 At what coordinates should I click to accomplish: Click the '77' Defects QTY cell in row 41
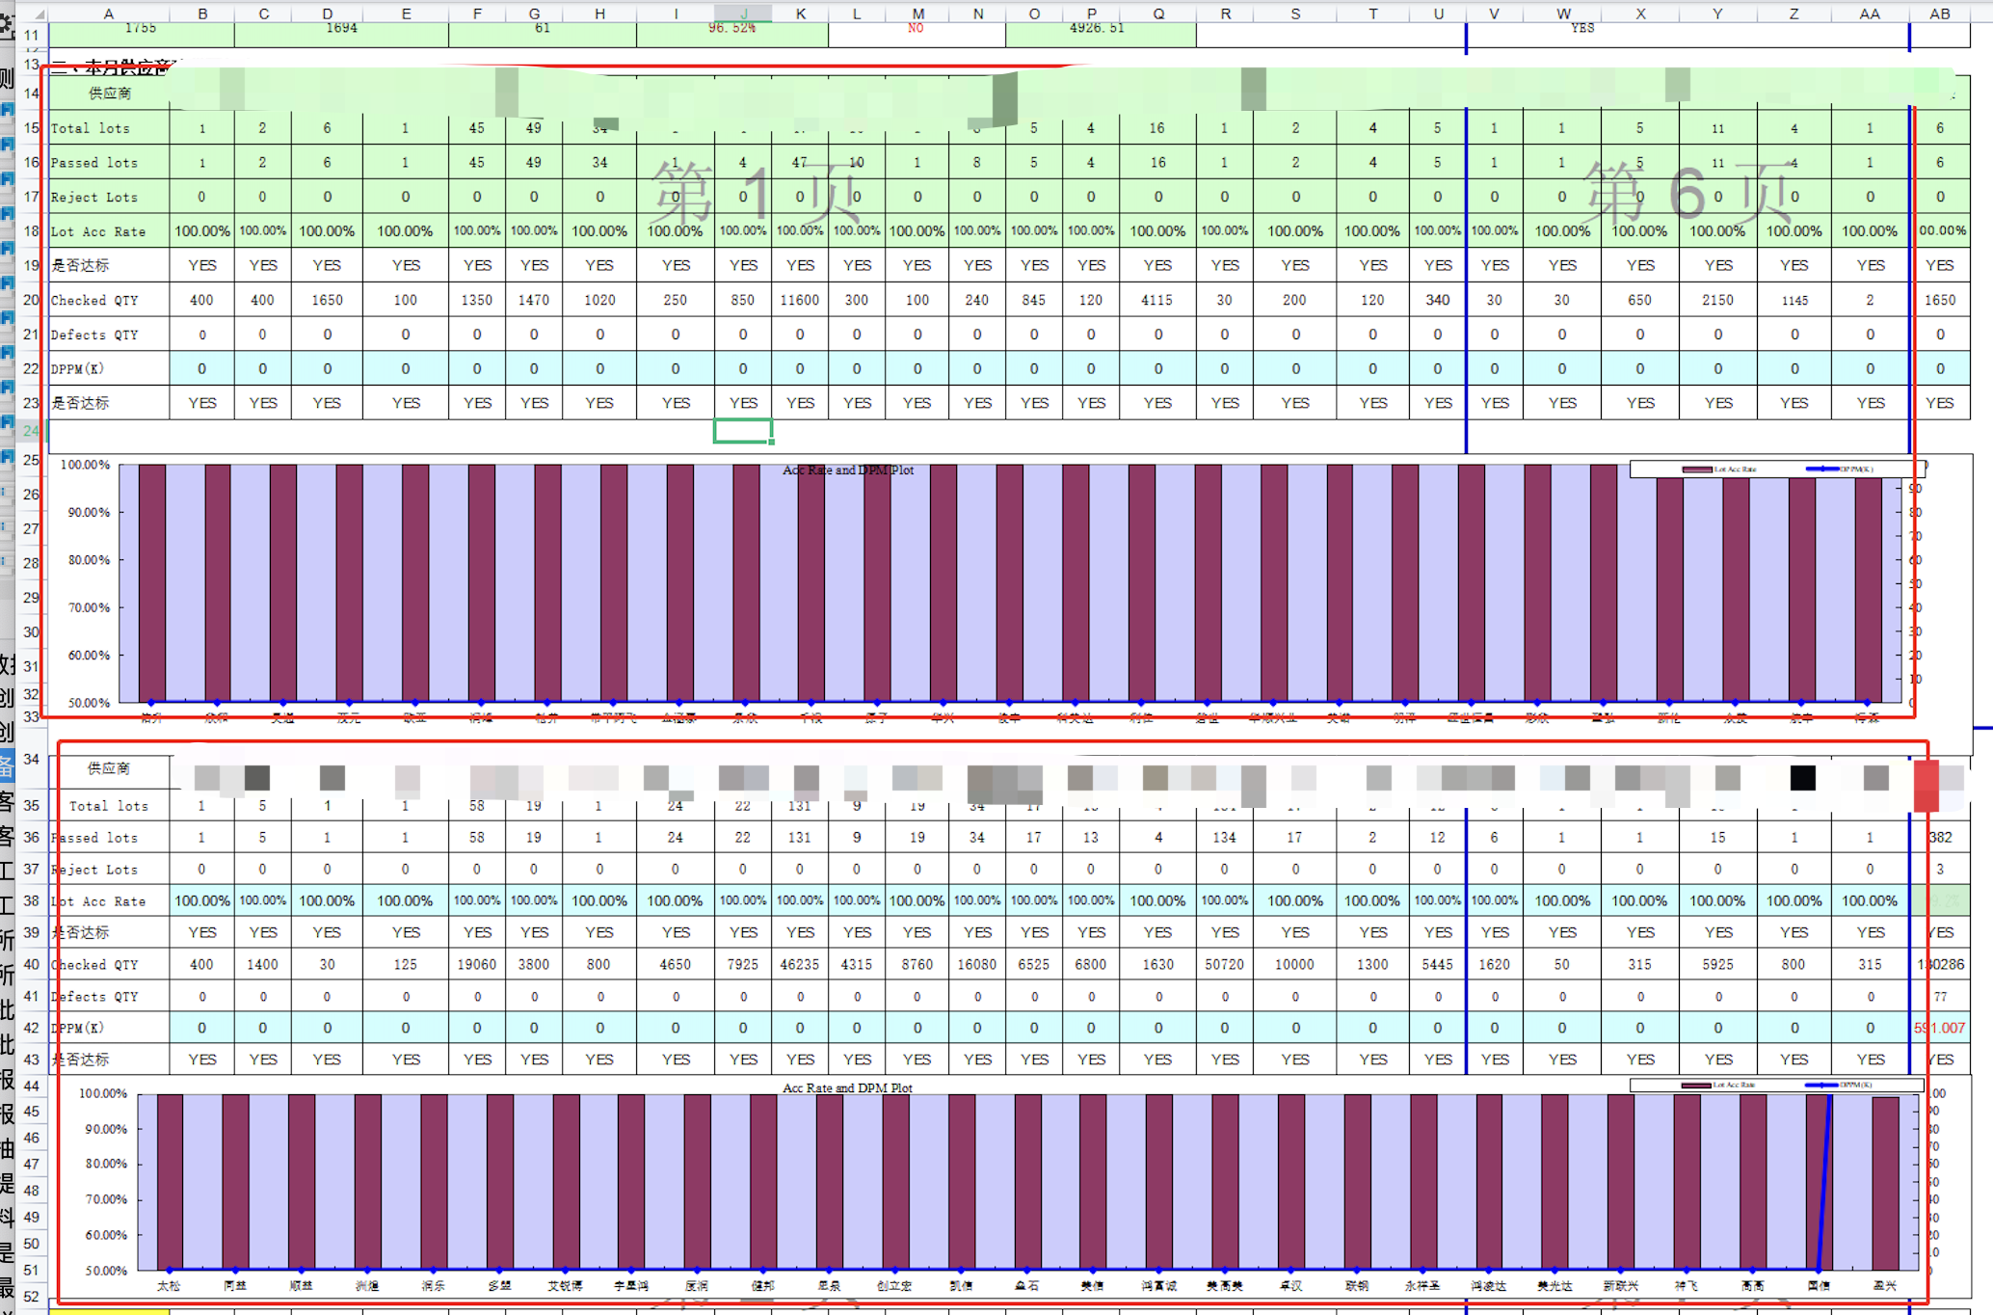pyautogui.click(x=1940, y=996)
